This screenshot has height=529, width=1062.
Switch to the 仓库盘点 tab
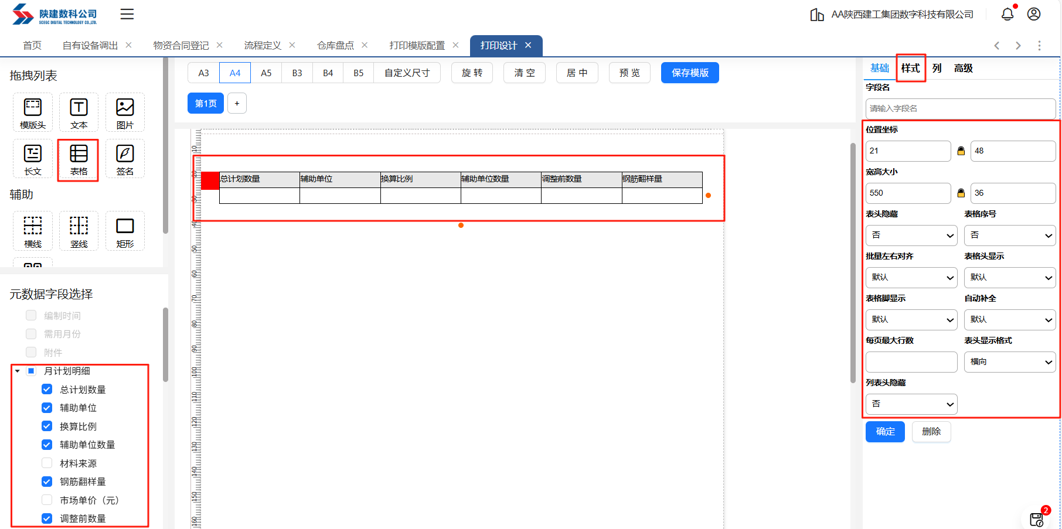pyautogui.click(x=335, y=46)
